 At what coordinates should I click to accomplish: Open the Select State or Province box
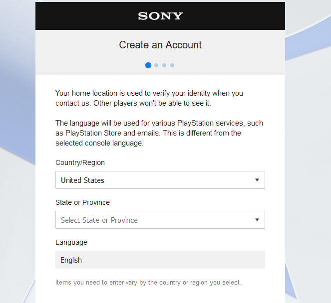(x=160, y=220)
